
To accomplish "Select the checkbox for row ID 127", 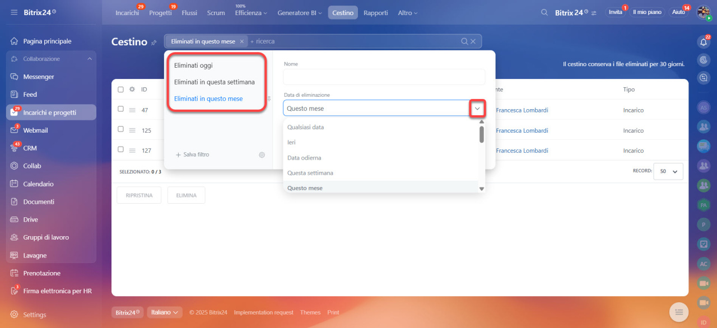I will click(x=120, y=149).
